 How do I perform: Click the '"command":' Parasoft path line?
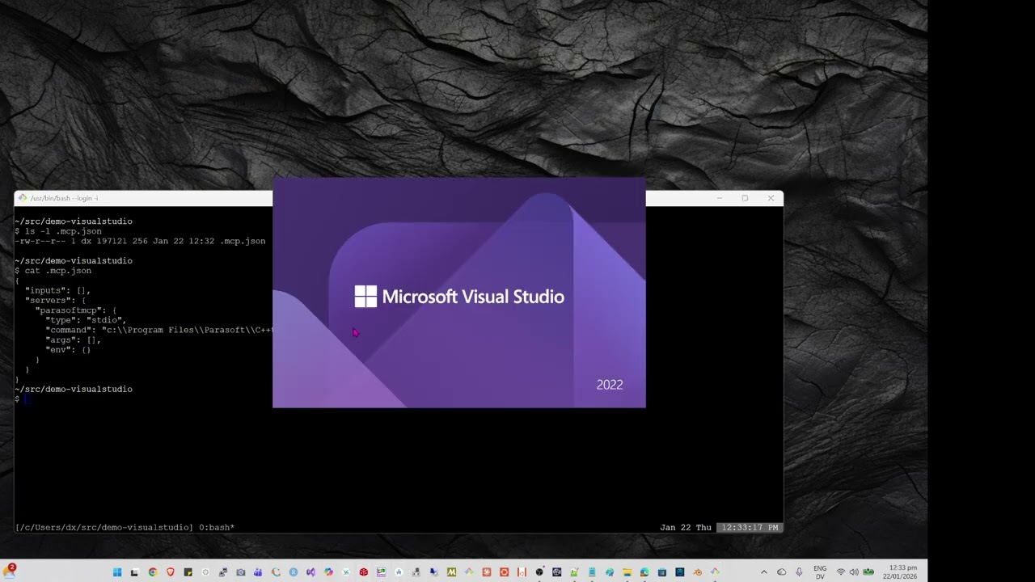pos(159,330)
